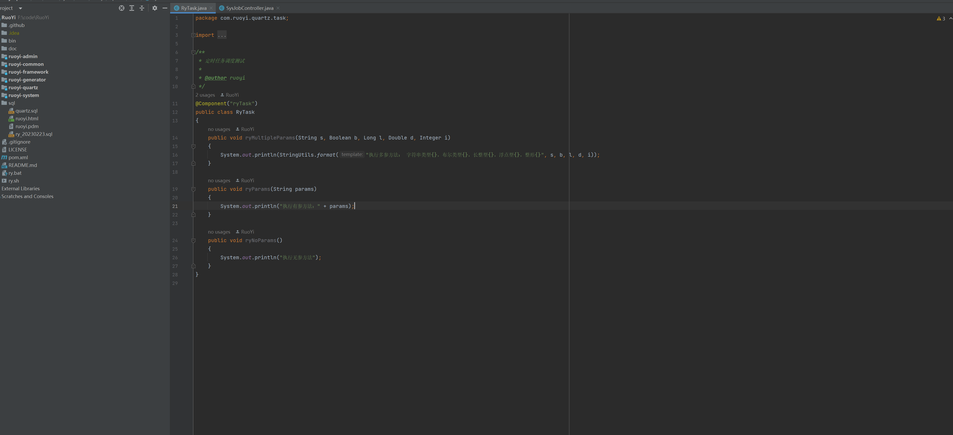This screenshot has height=435, width=953.
Task: Click the Select Opened File locate icon
Action: 121,8
